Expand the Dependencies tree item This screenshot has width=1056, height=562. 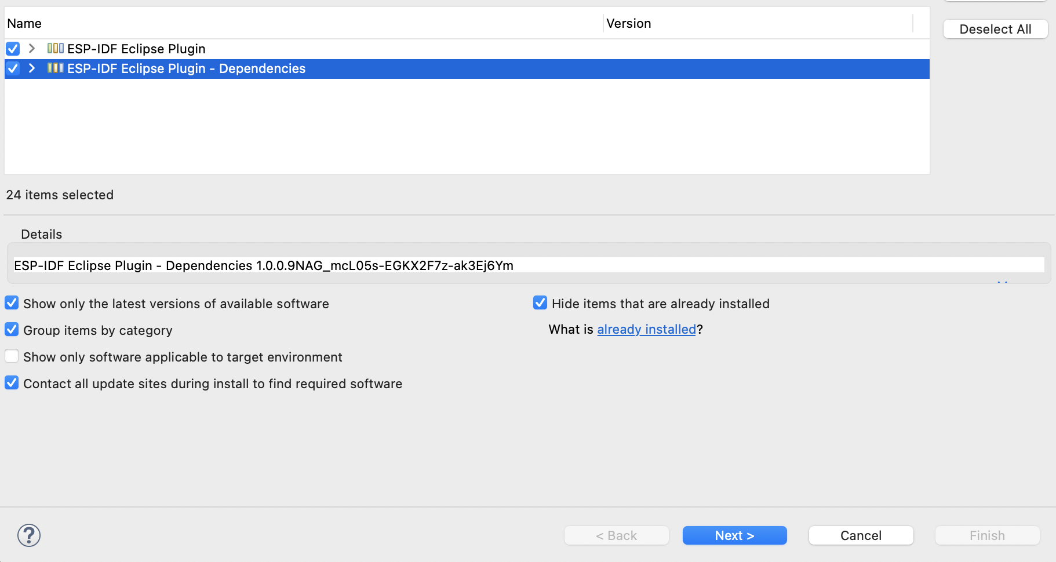(31, 68)
